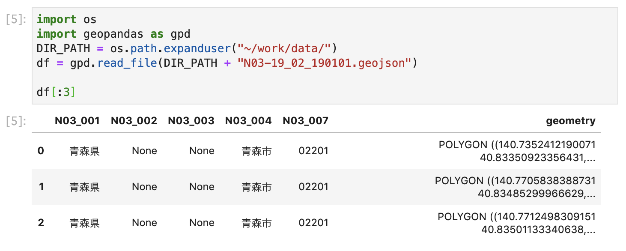
Task: Select the N03_002 column header
Action: (134, 121)
